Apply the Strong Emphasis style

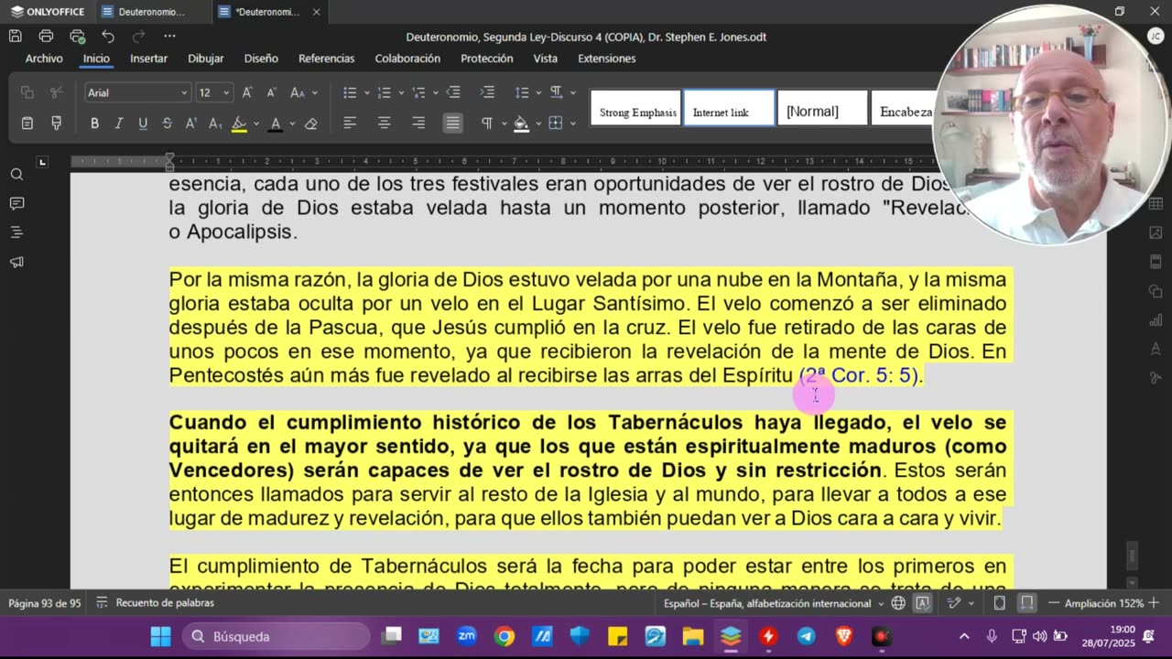(636, 112)
